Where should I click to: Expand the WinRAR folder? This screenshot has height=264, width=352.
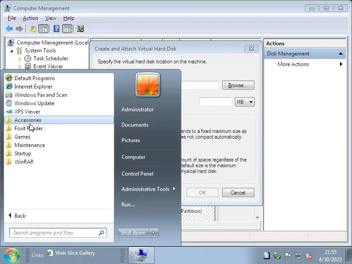pyautogui.click(x=59, y=161)
